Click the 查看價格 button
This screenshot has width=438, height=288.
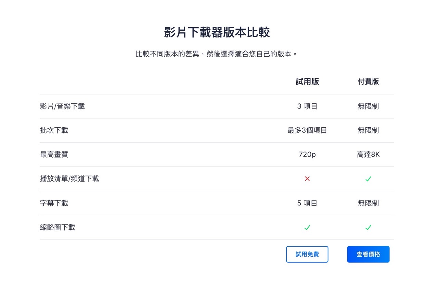pos(368,254)
